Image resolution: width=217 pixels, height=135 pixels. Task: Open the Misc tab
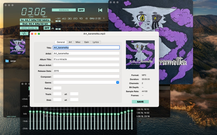click(78, 42)
